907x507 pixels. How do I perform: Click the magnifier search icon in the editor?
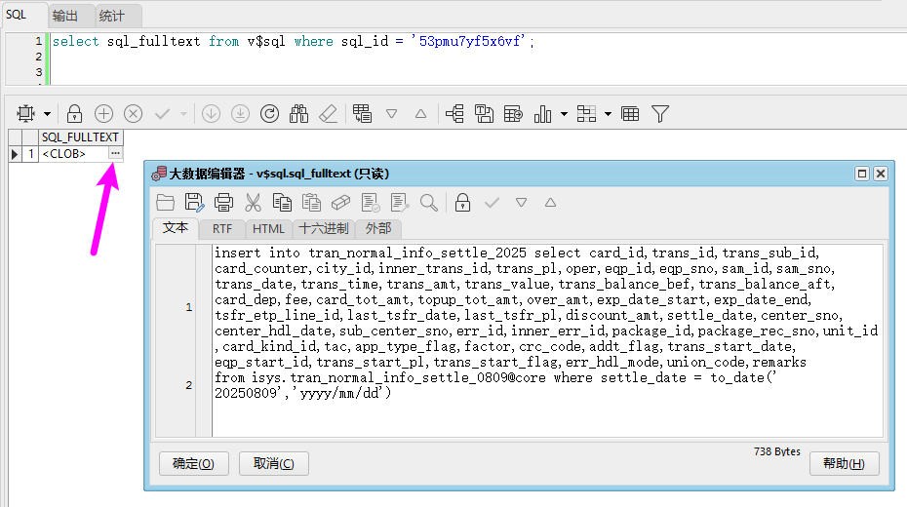[x=429, y=203]
